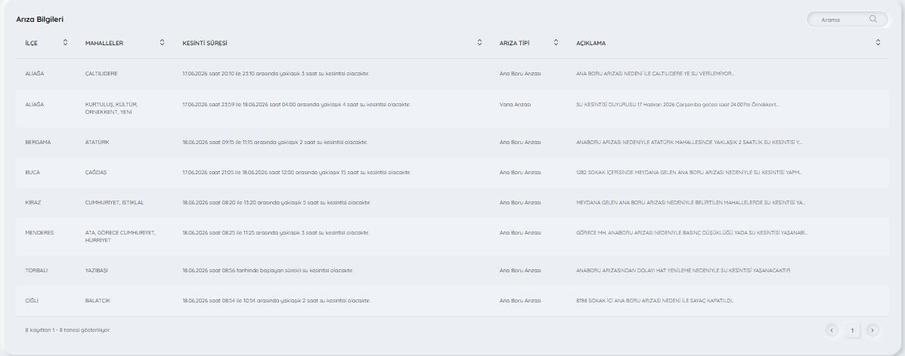
Task: Click the ARIZA TİPİ column header
Action: [514, 43]
